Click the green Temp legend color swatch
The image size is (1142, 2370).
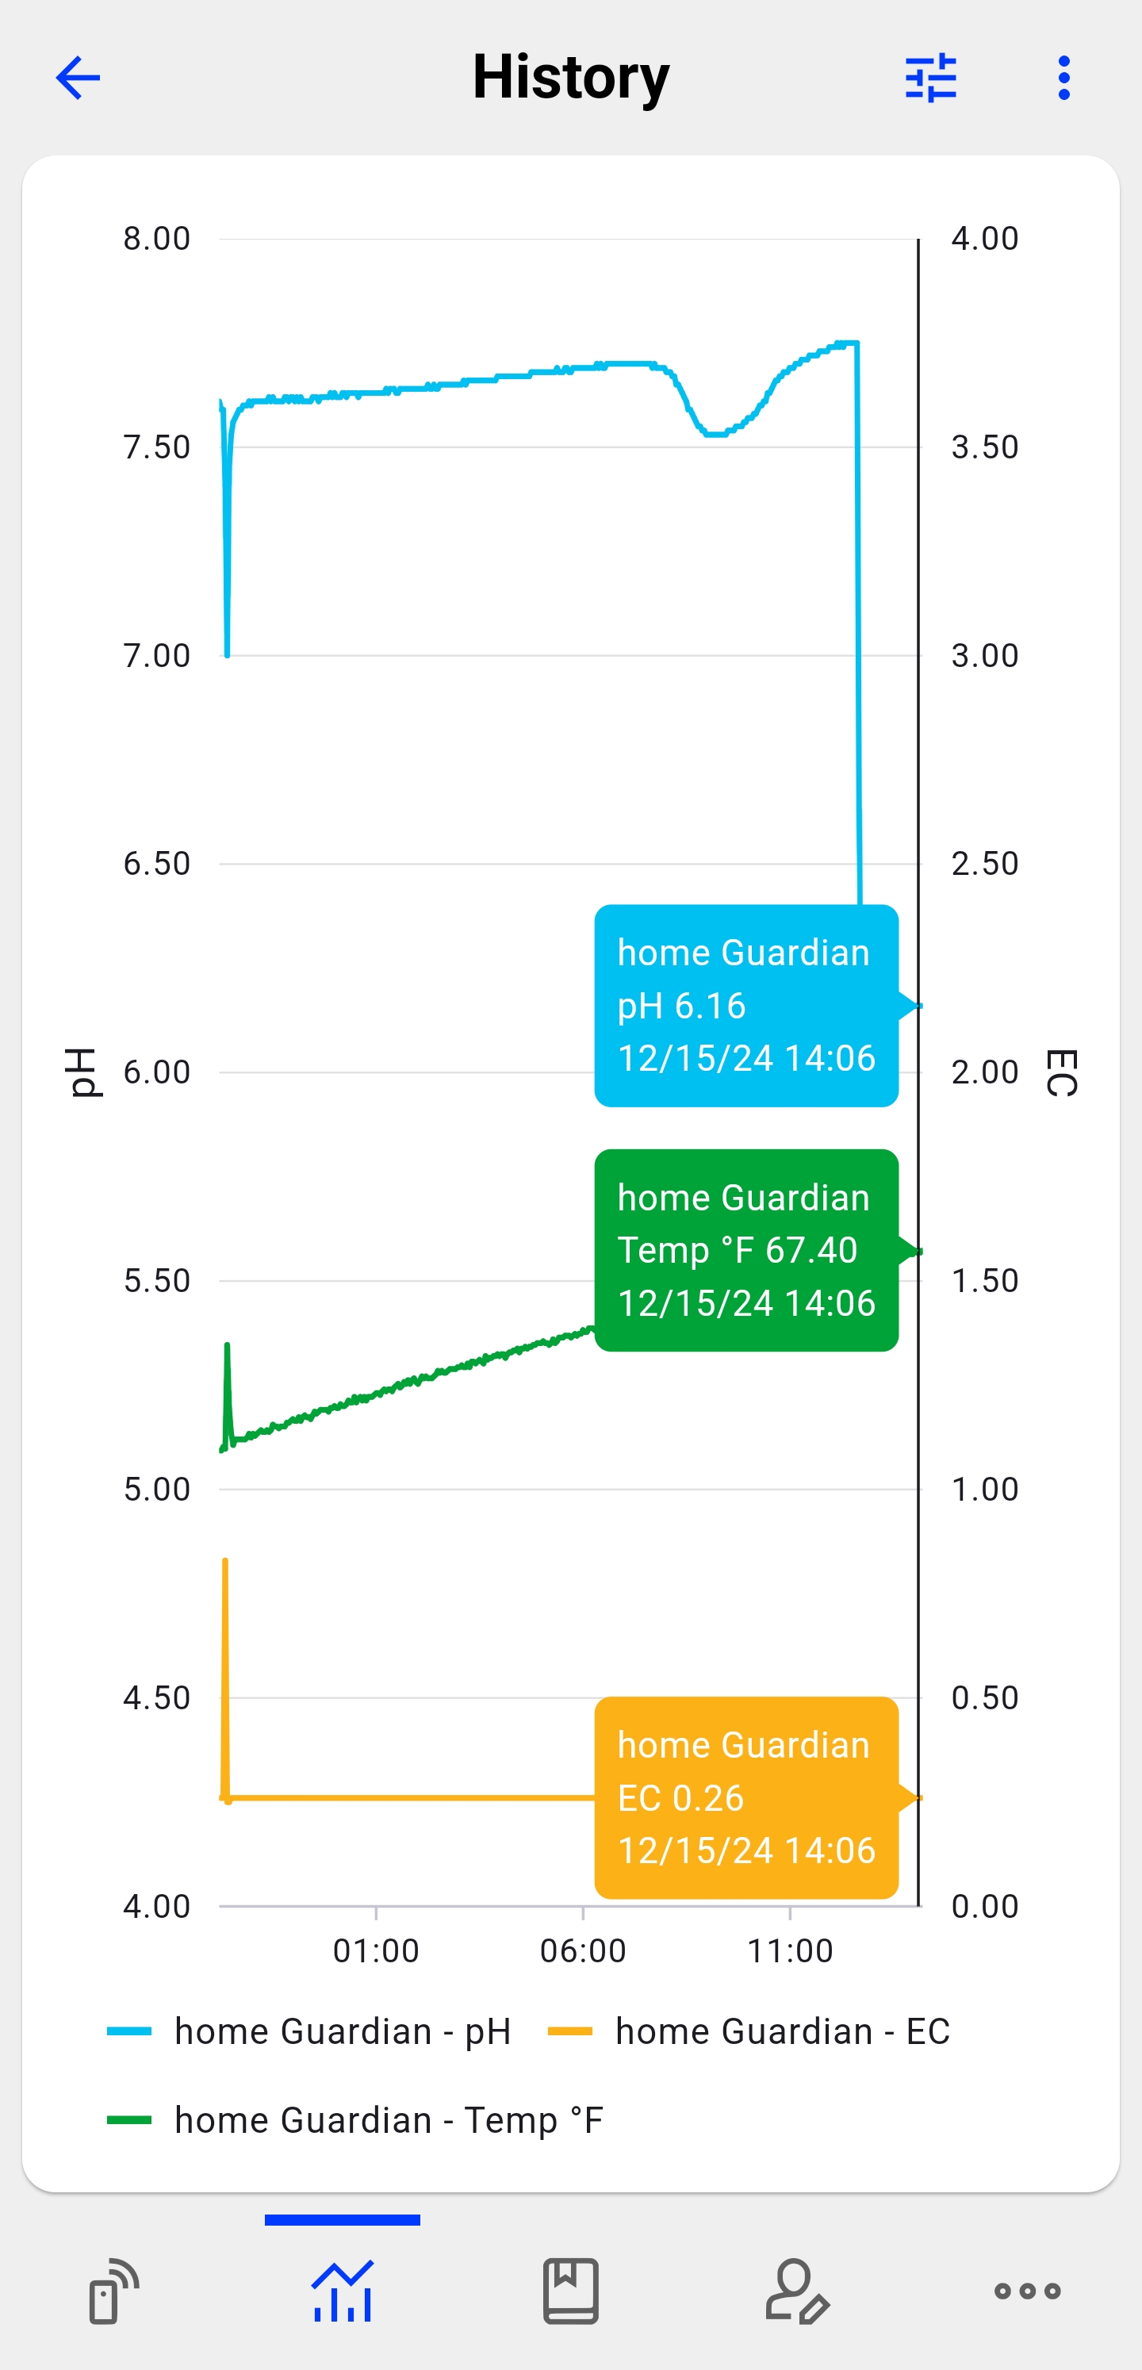(128, 2119)
